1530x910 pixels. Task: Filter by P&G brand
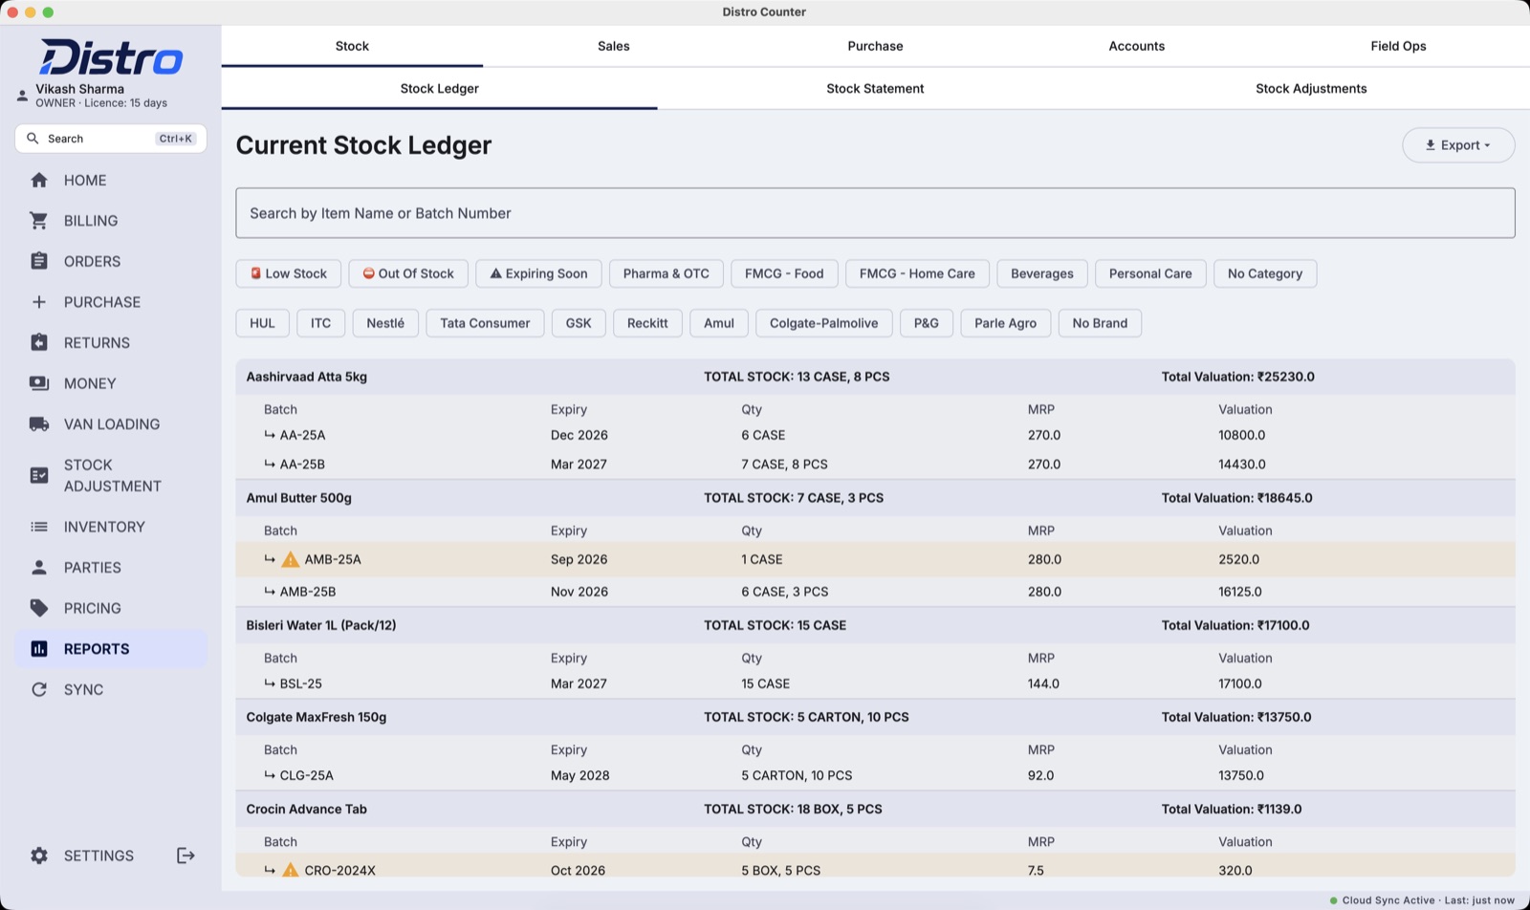click(927, 323)
